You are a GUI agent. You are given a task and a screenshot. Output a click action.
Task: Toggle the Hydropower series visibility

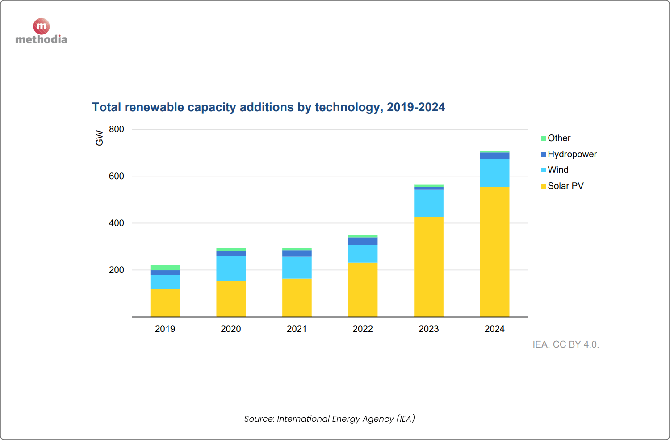click(x=573, y=154)
